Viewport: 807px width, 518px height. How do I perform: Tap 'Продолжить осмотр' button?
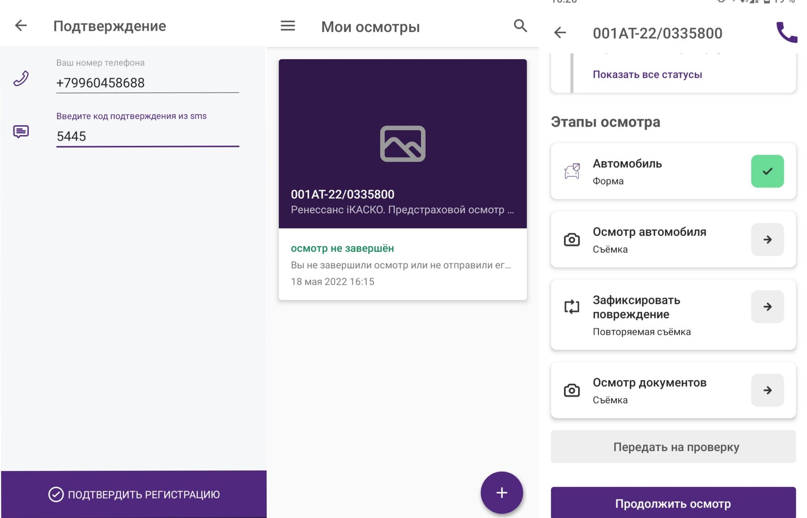pyautogui.click(x=673, y=503)
